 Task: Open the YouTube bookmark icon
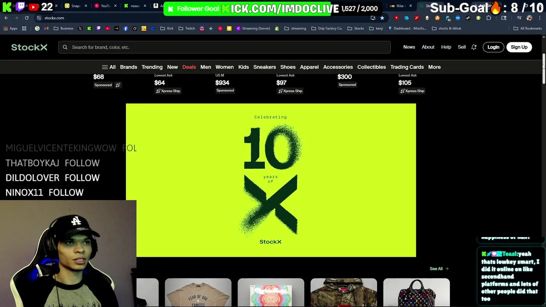107,29
